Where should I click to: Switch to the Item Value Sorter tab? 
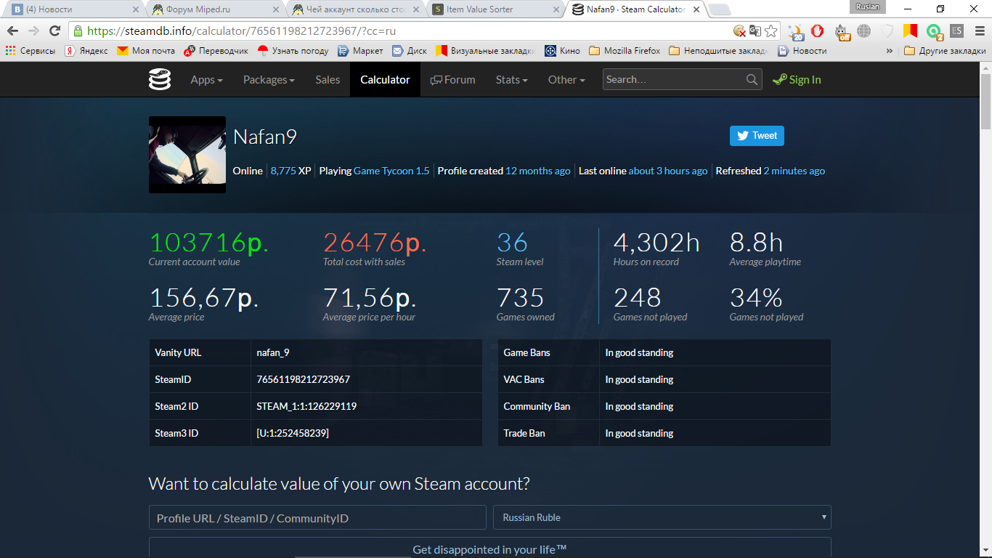pos(494,9)
